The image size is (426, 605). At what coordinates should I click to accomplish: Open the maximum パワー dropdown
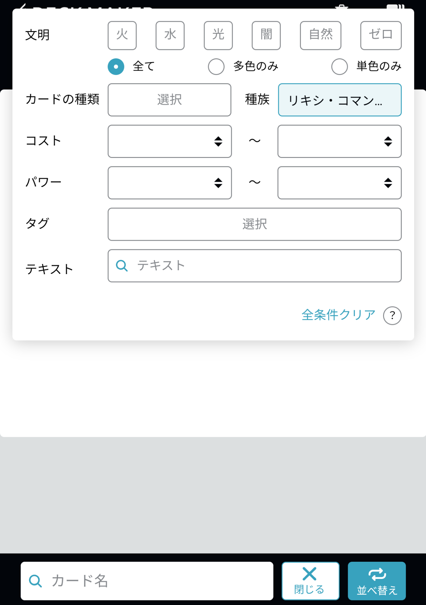click(x=340, y=183)
